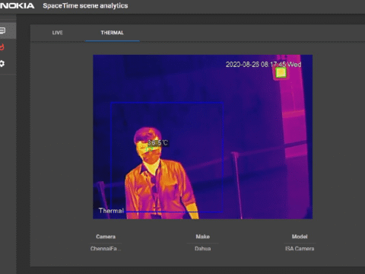The width and height of the screenshot is (365, 274).
Task: Switch to the LIVE tab
Action: pyautogui.click(x=58, y=33)
